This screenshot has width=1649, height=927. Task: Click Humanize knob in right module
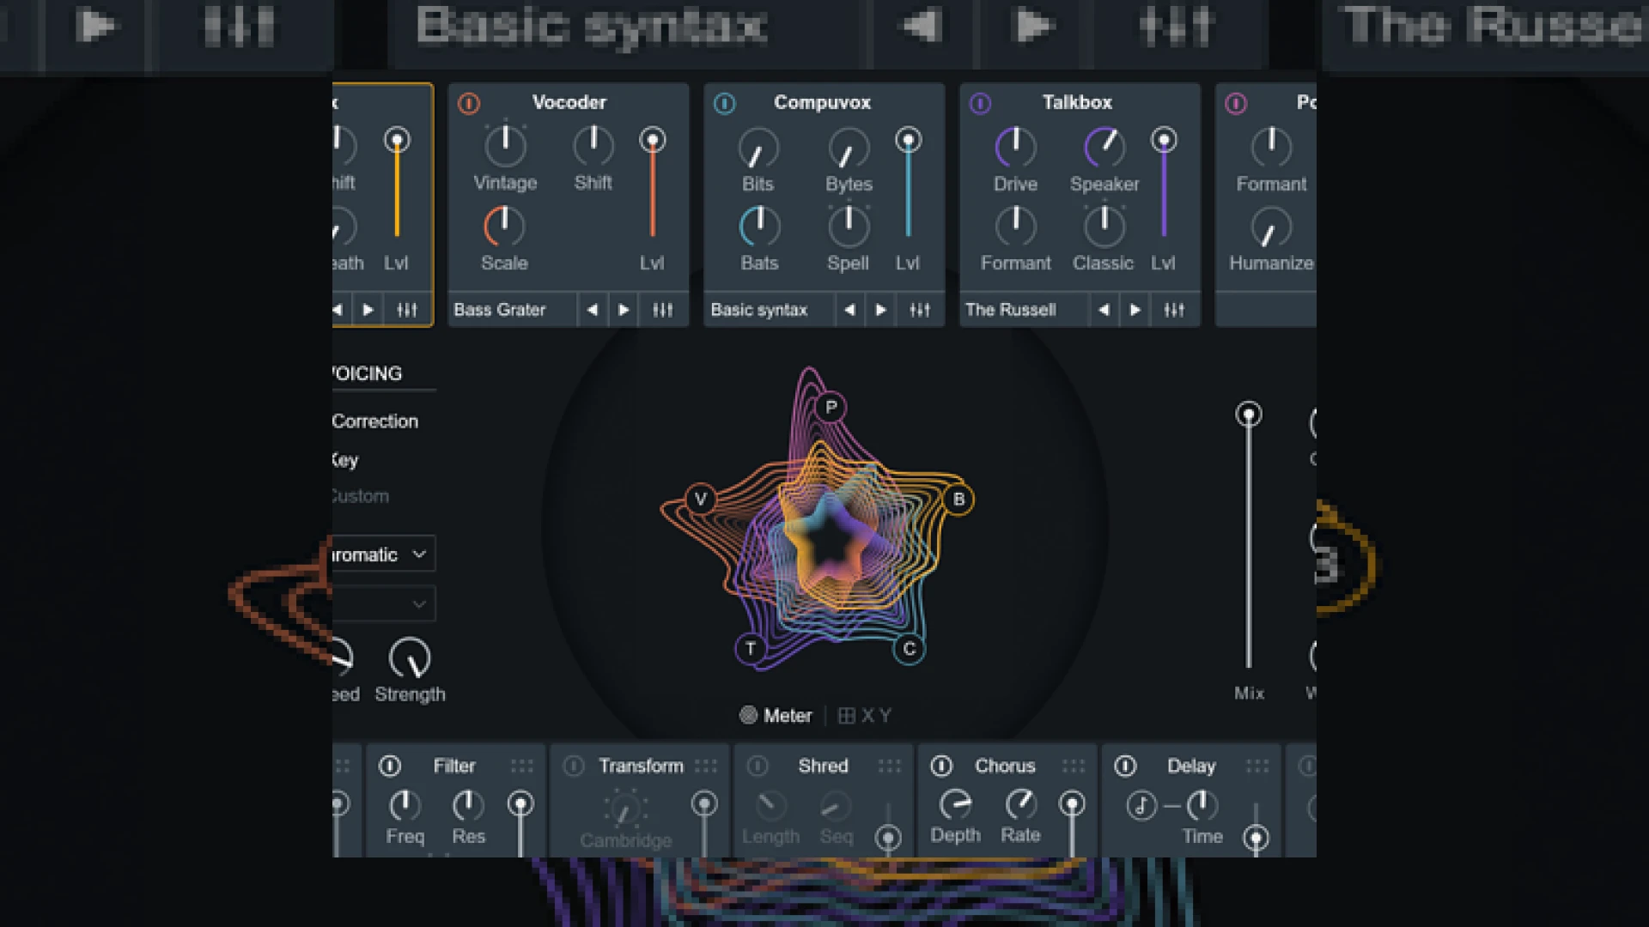coord(1271,228)
